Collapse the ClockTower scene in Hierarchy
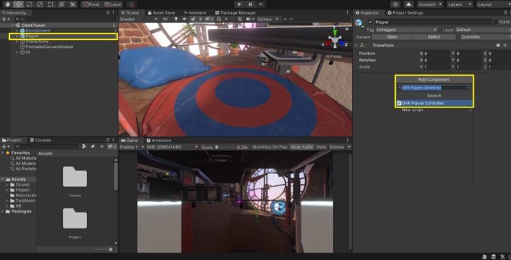 click(x=12, y=25)
